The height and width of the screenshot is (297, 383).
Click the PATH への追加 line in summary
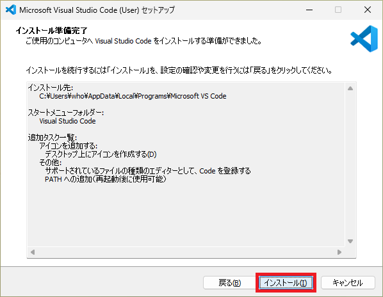(x=106, y=179)
